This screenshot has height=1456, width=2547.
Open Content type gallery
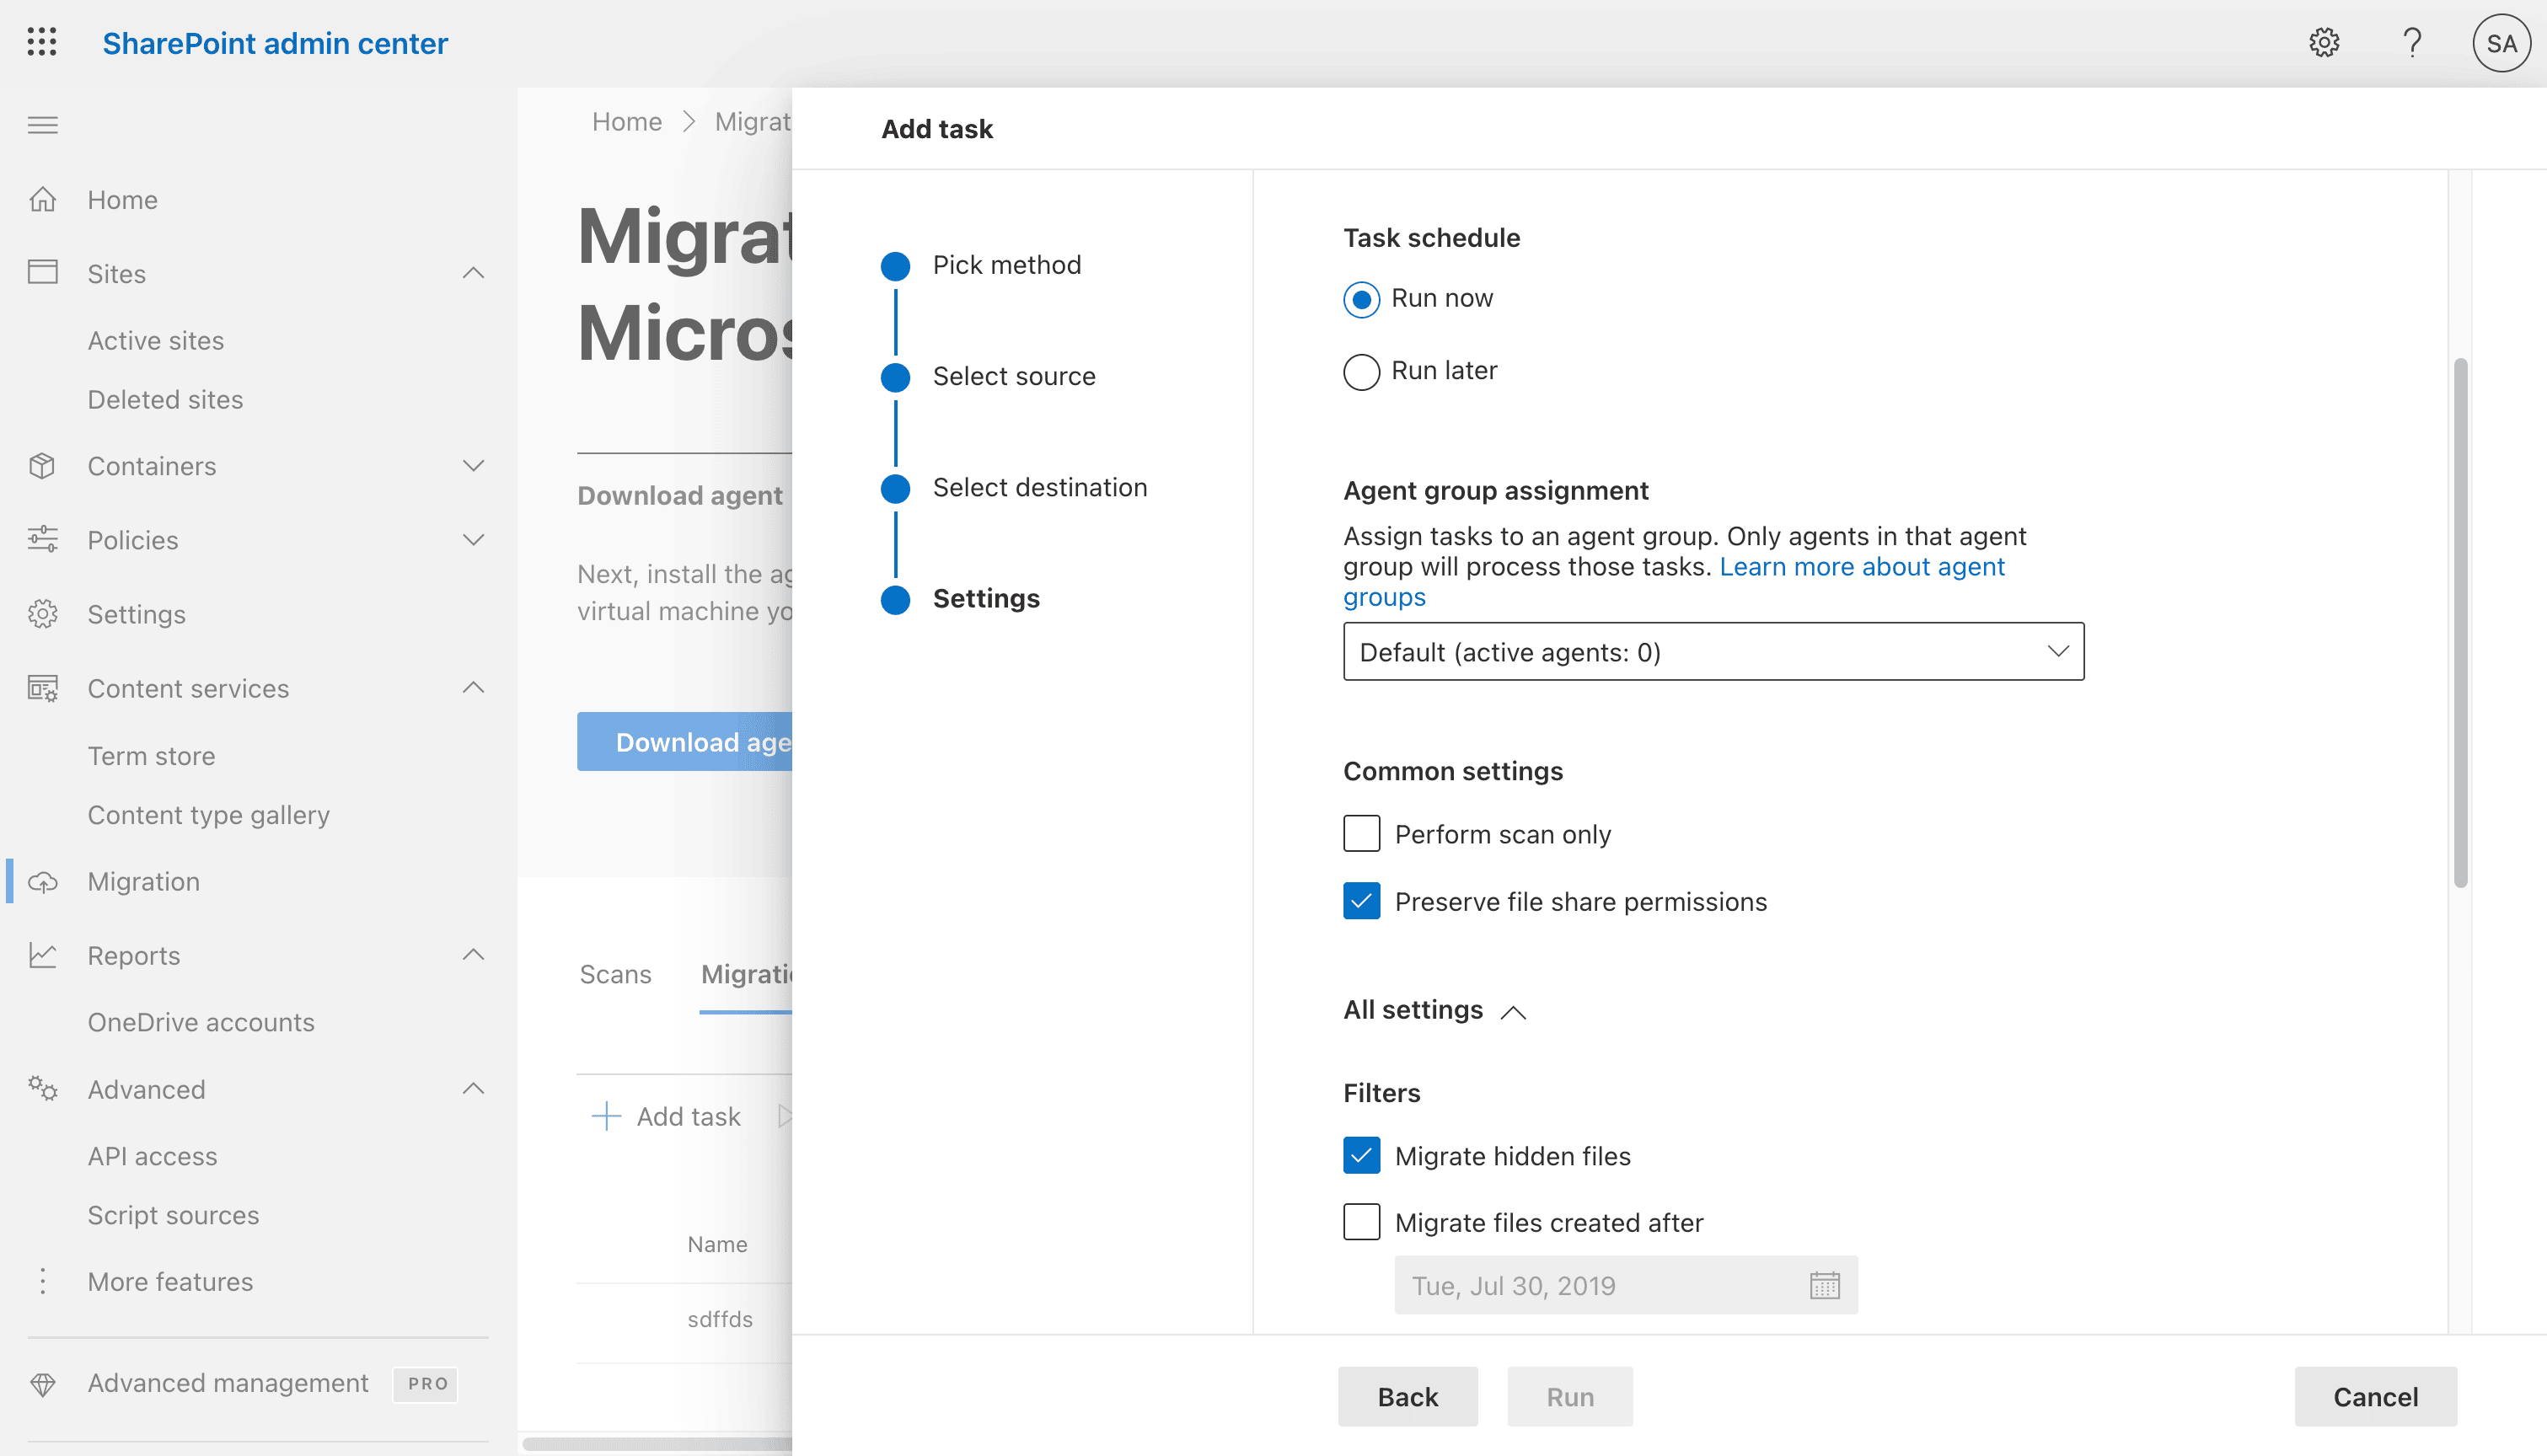click(x=208, y=815)
